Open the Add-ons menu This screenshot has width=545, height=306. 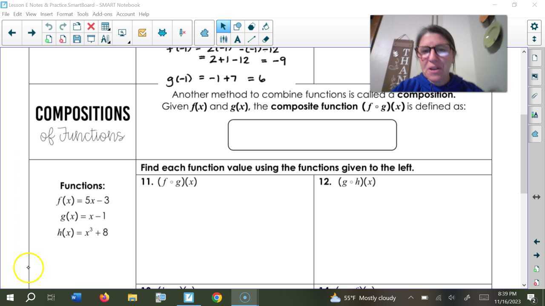(102, 14)
